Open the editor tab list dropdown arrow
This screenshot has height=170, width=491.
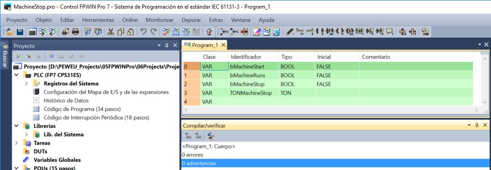tap(480, 45)
